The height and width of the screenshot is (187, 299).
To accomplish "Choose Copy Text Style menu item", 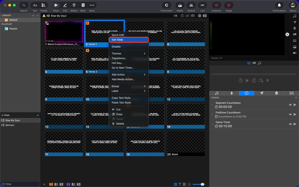I will [x=128, y=98].
